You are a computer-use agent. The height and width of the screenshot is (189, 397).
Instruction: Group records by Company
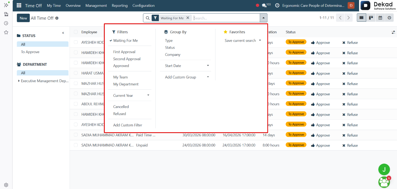pyautogui.click(x=173, y=55)
